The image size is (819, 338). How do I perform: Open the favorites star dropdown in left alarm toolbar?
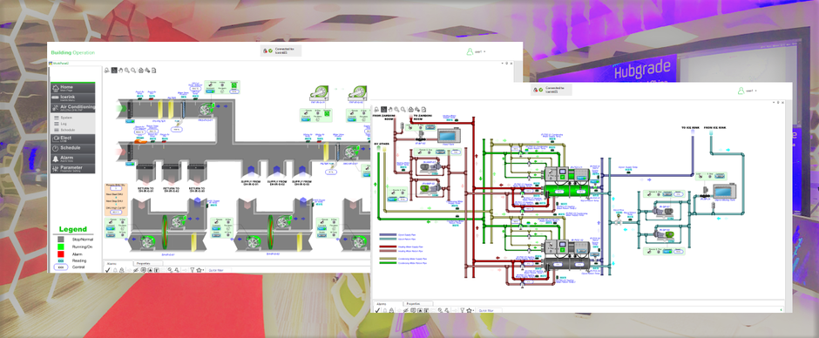(200, 270)
